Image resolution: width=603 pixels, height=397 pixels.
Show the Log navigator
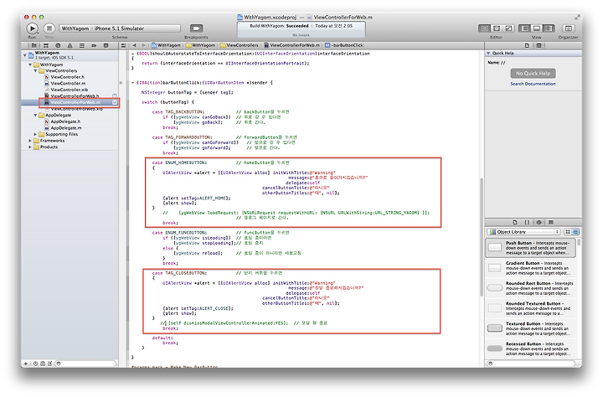click(x=106, y=45)
